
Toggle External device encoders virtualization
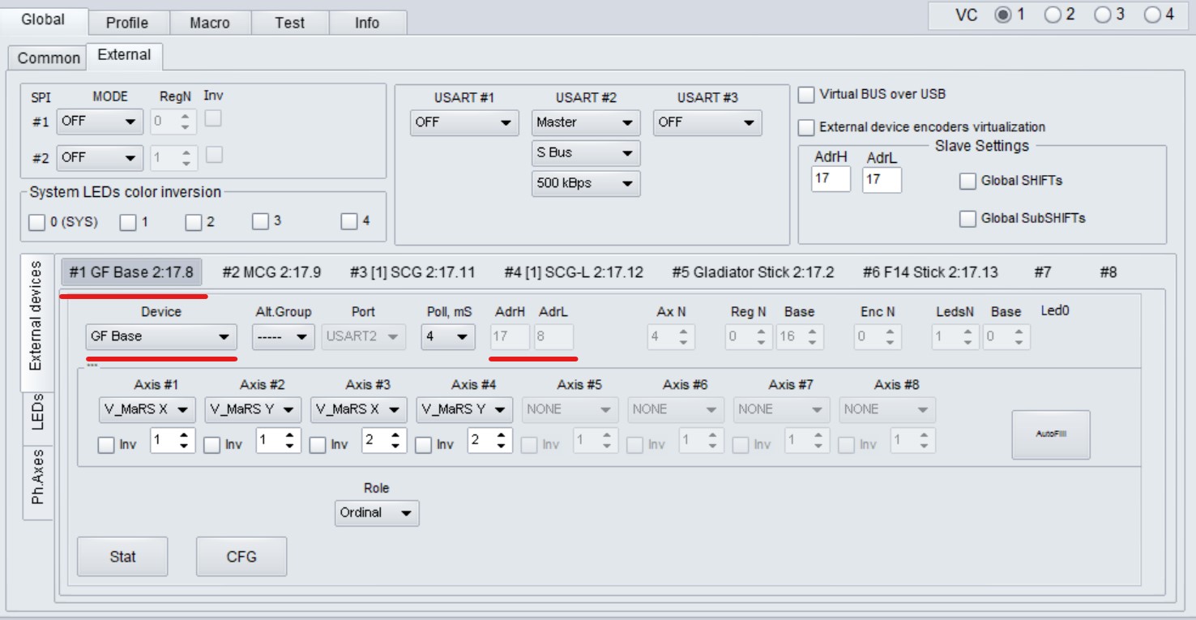tap(806, 128)
